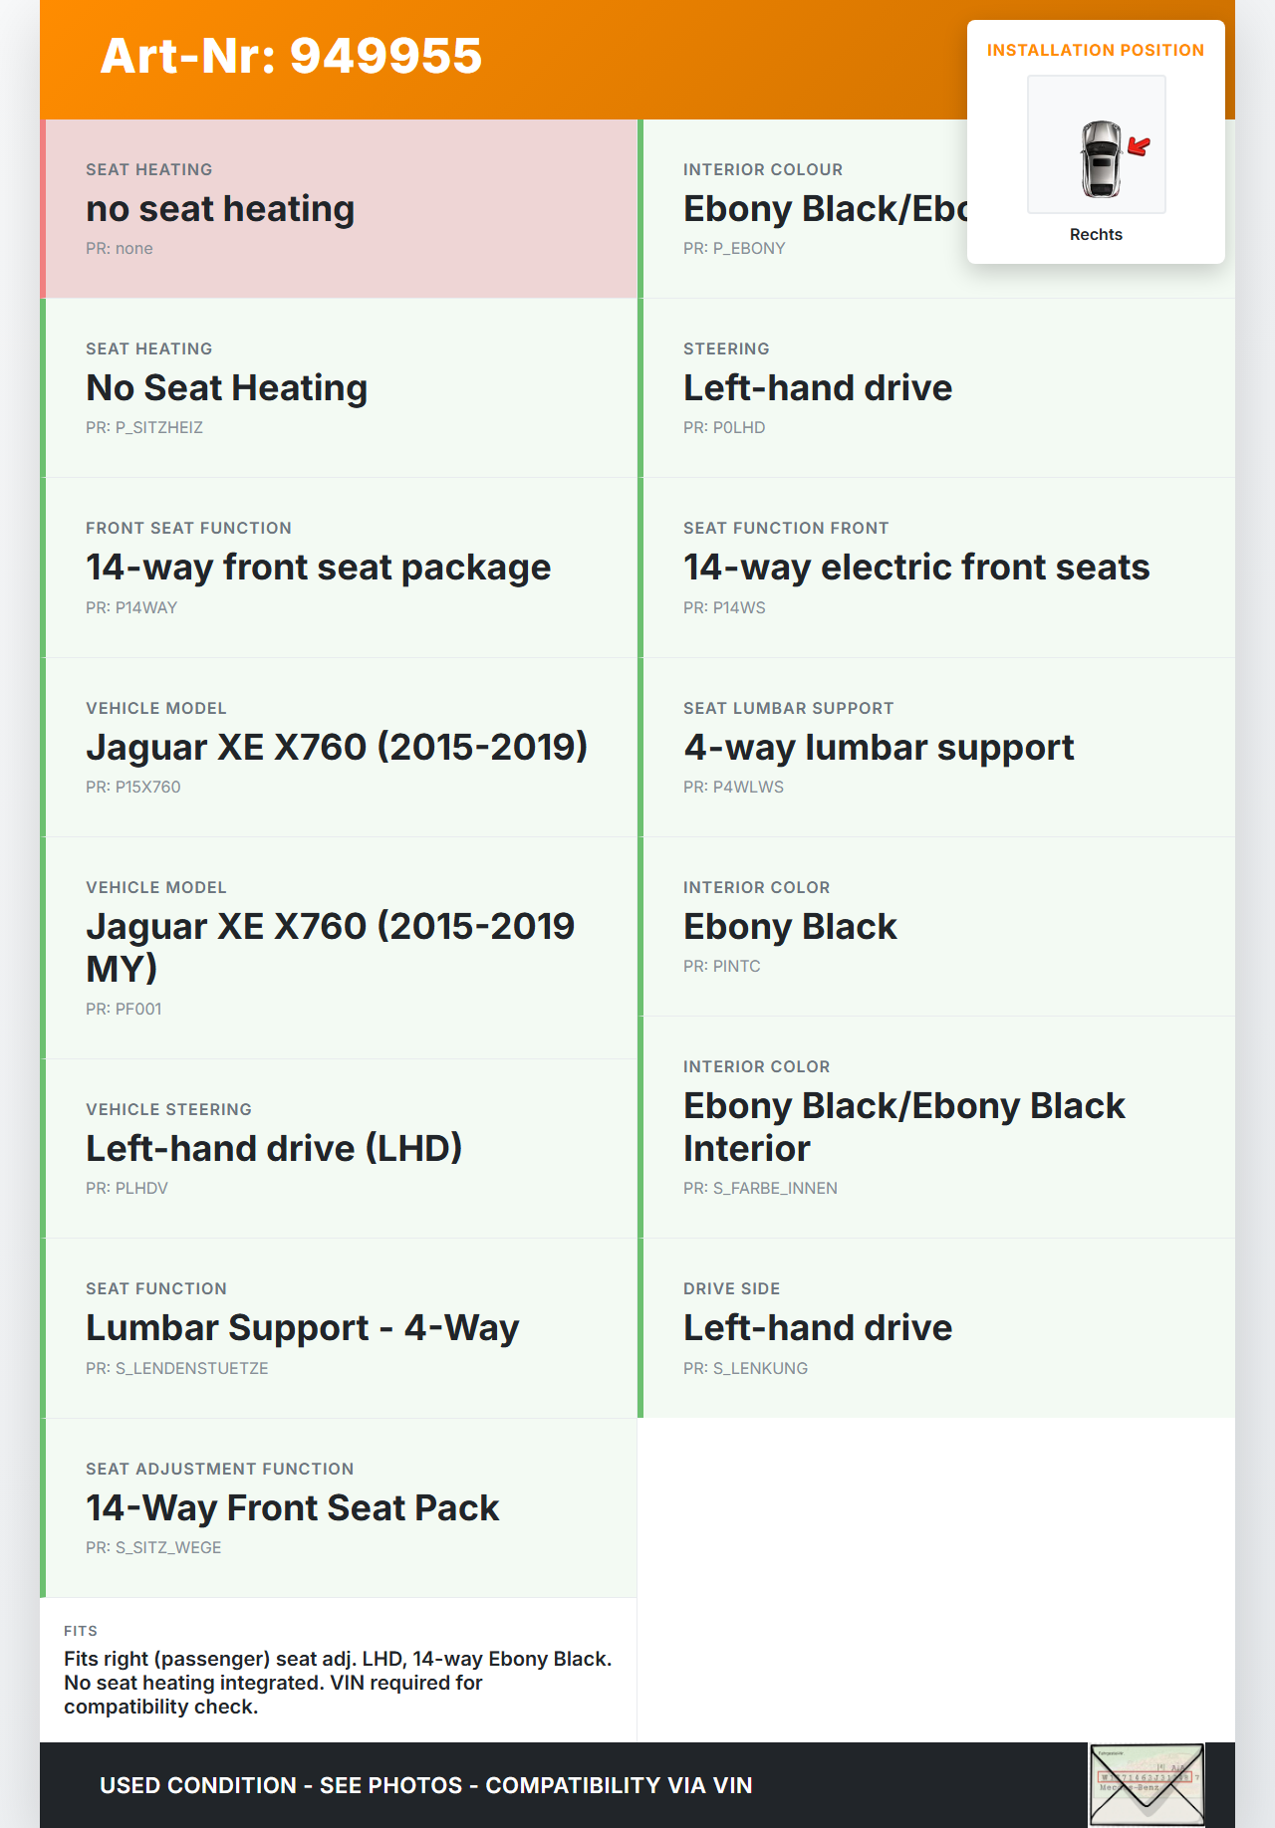Click the 14-way front seat package card

[339, 568]
